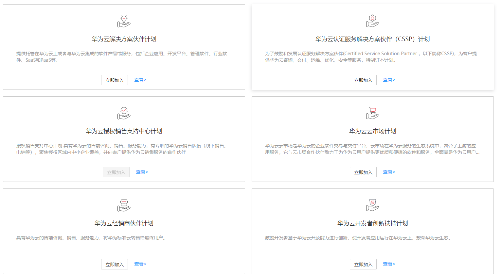
Task: Click the title 华为云云市场计划
Action: [x=373, y=131]
